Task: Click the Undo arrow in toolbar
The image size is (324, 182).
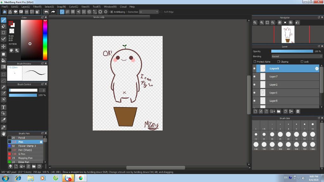Action: click(46, 12)
